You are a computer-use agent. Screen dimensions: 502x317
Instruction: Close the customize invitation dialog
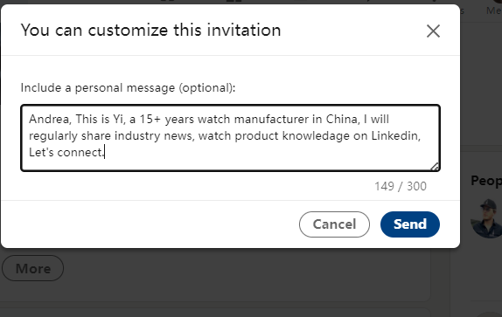point(433,31)
